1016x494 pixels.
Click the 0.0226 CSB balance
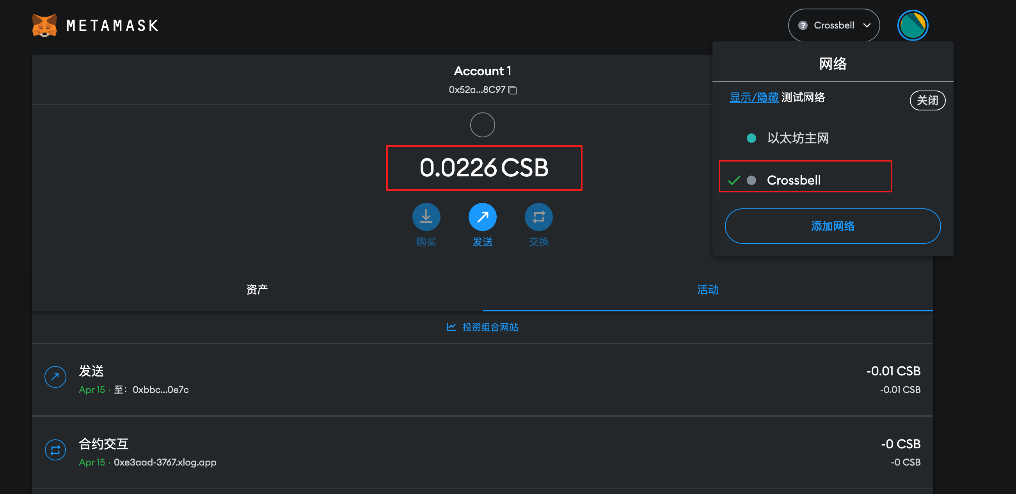(484, 168)
